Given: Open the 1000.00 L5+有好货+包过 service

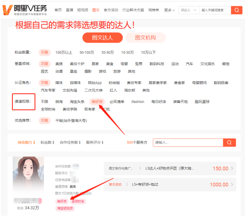Looking at the screenshot, I should click(x=170, y=185).
